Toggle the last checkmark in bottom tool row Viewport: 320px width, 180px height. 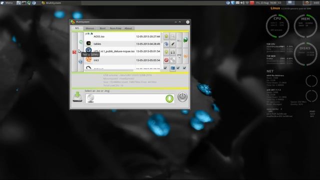(184, 68)
